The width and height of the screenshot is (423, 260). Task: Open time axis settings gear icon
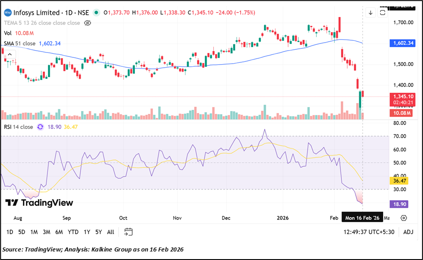click(404, 218)
